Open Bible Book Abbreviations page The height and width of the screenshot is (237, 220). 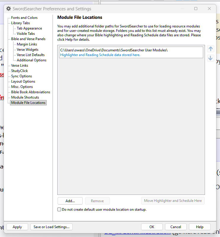[30, 92]
